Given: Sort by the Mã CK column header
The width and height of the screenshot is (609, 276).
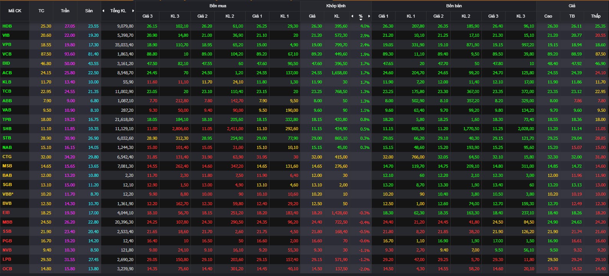Looking at the screenshot, I should [x=15, y=11].
